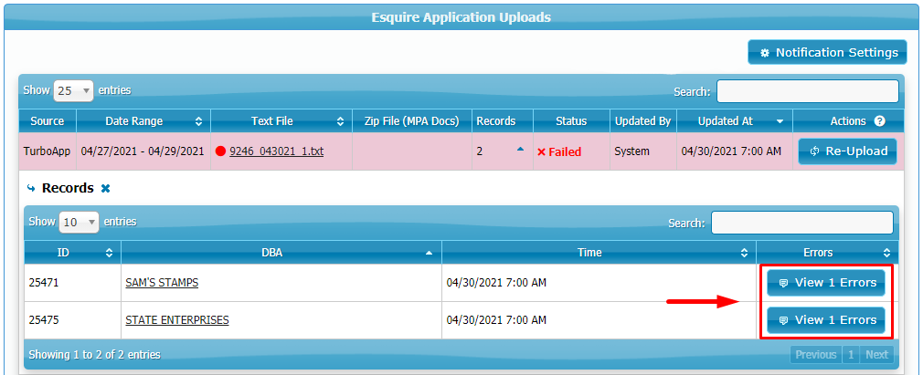Image resolution: width=923 pixels, height=375 pixels.
Task: Sort uploads by the Date Range column
Action: [199, 120]
